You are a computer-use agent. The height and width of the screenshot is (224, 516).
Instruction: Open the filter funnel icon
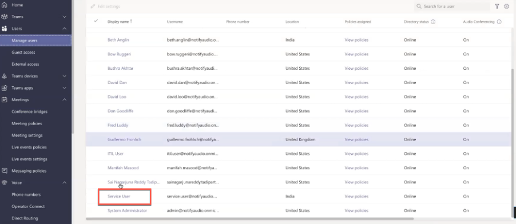[497, 6]
